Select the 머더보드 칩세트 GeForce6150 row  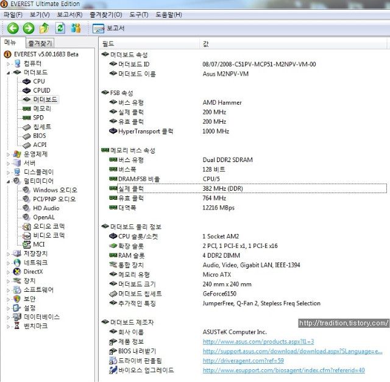tap(248, 294)
